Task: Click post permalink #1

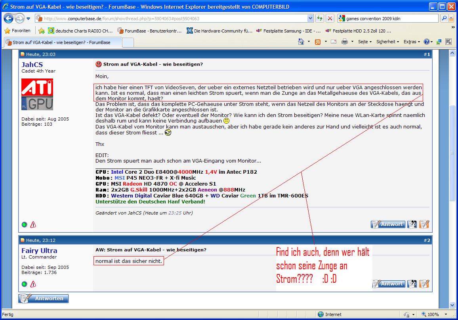Action: click(x=427, y=54)
